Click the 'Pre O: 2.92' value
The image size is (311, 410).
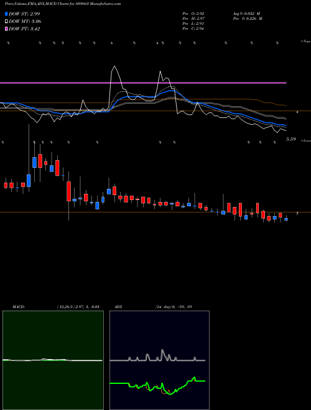(x=193, y=14)
